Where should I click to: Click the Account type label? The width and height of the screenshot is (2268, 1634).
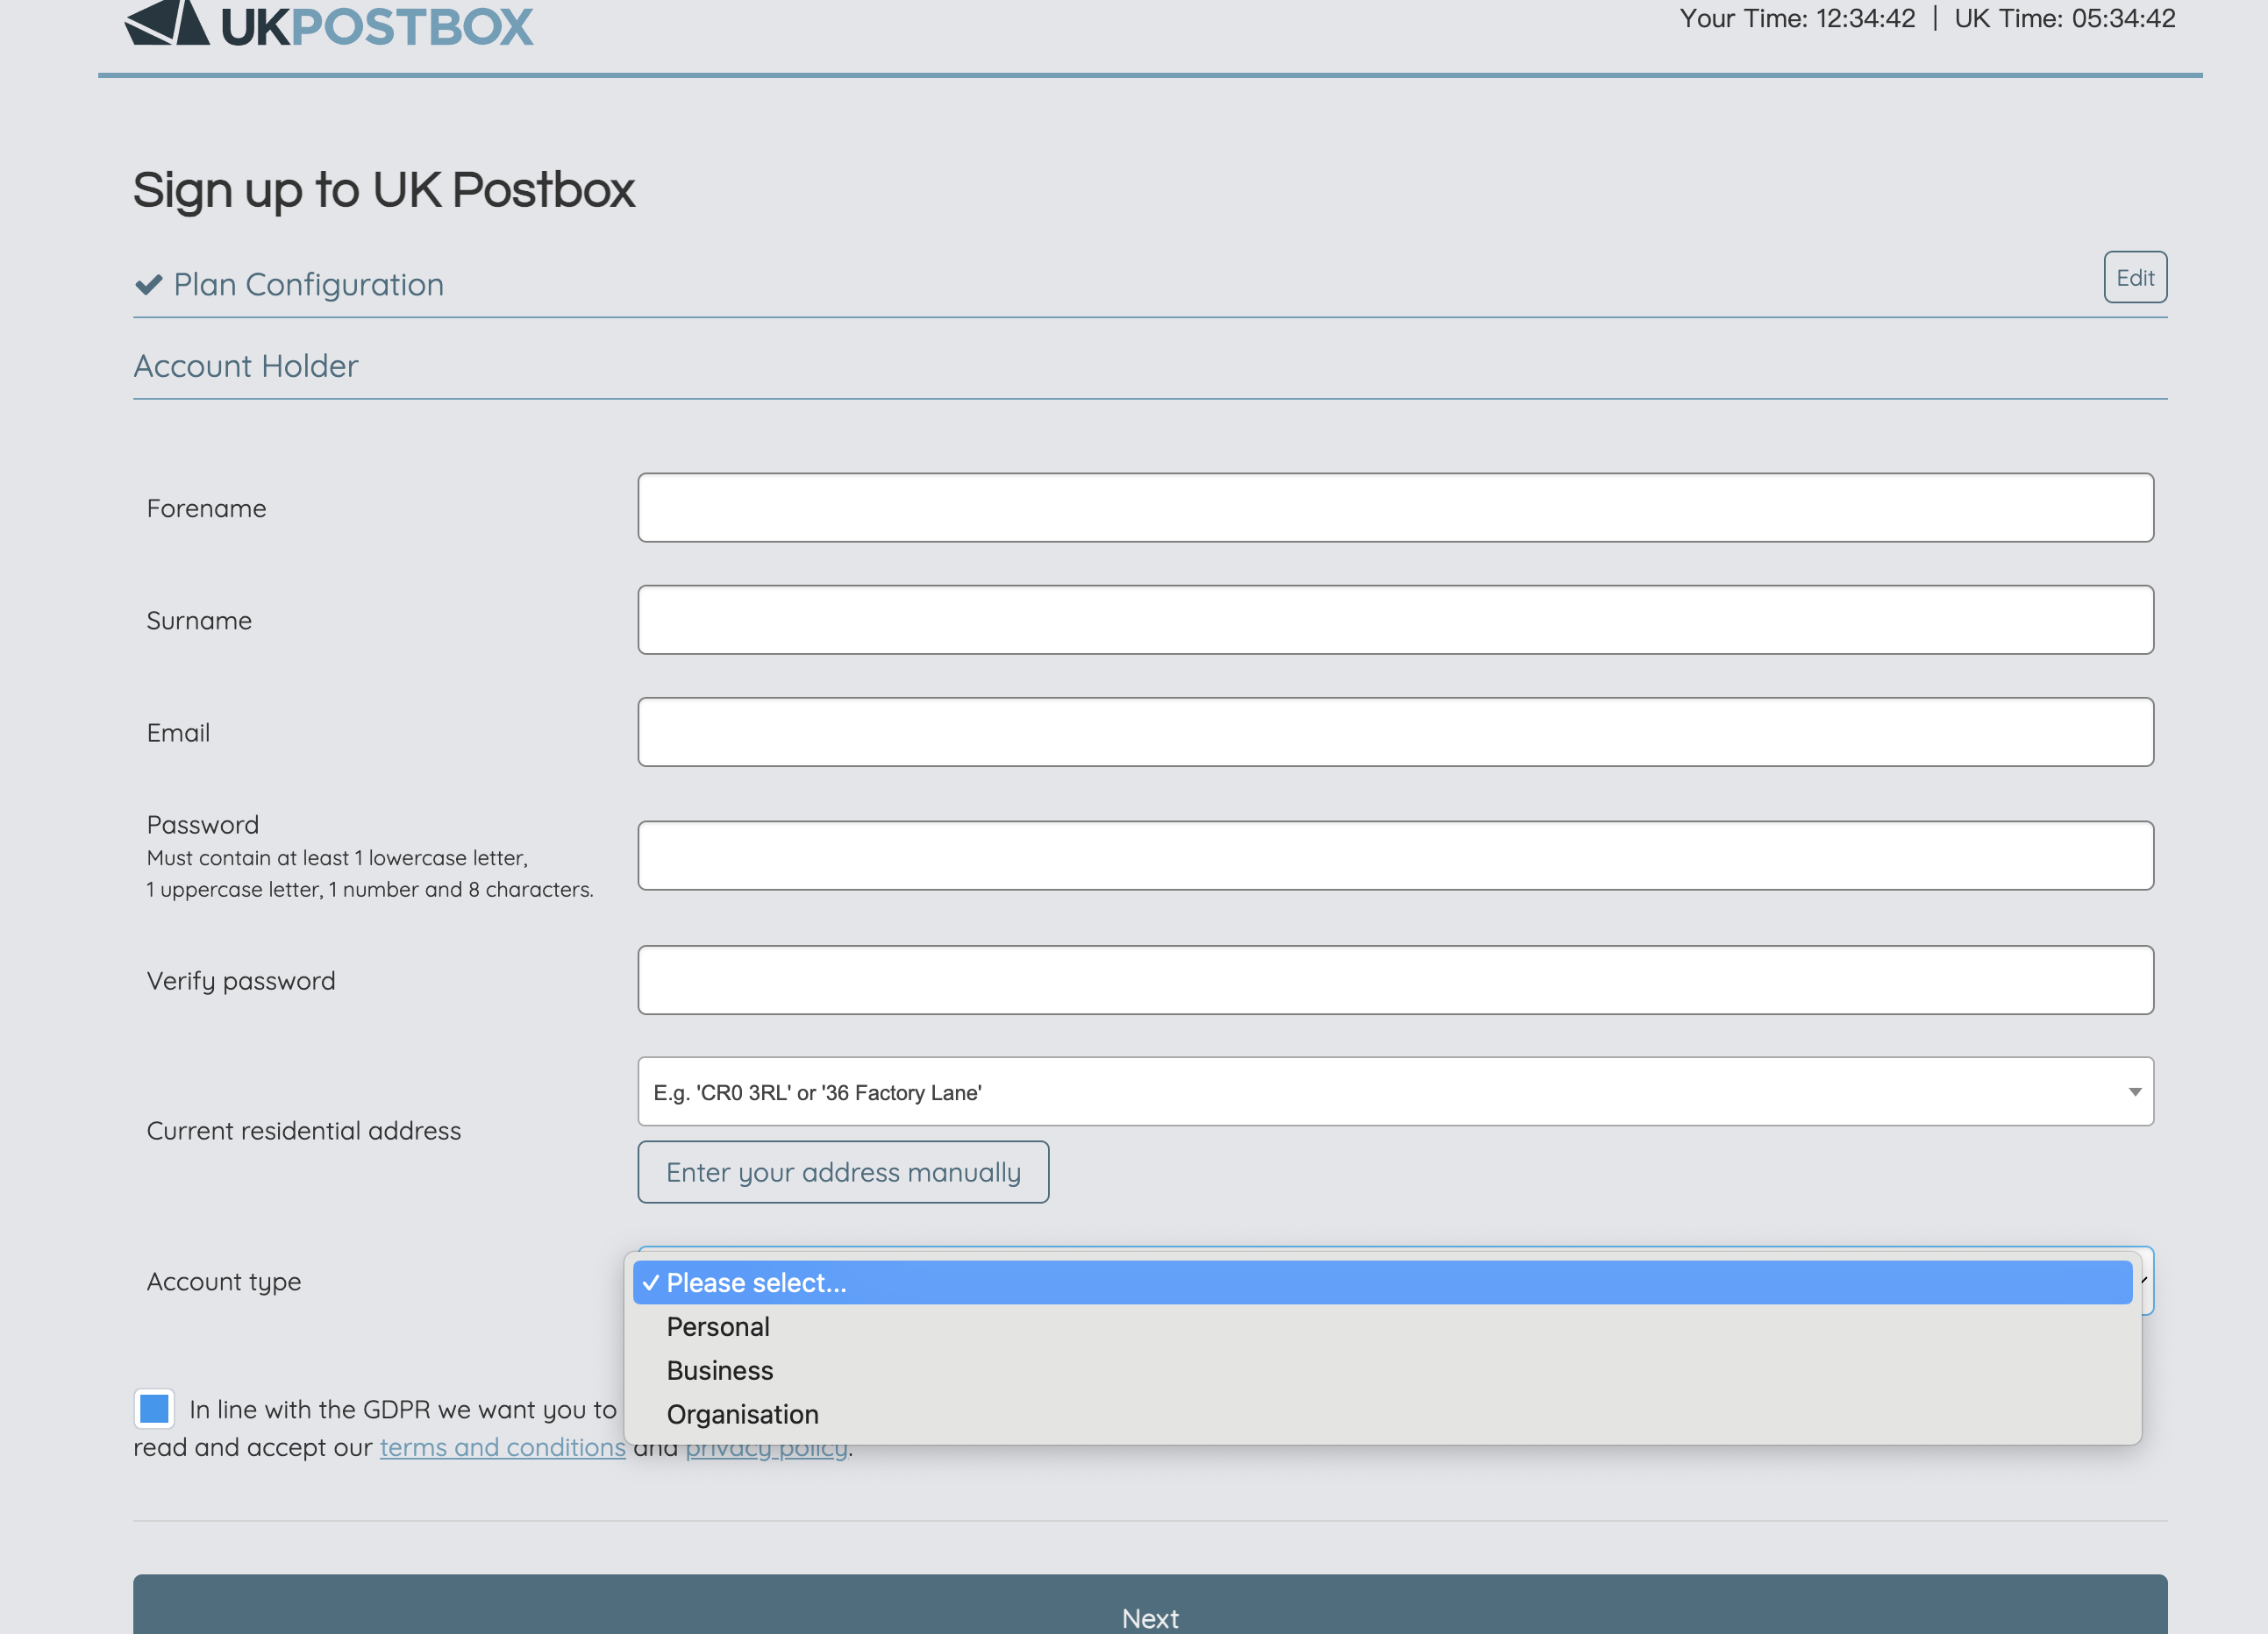(224, 1282)
